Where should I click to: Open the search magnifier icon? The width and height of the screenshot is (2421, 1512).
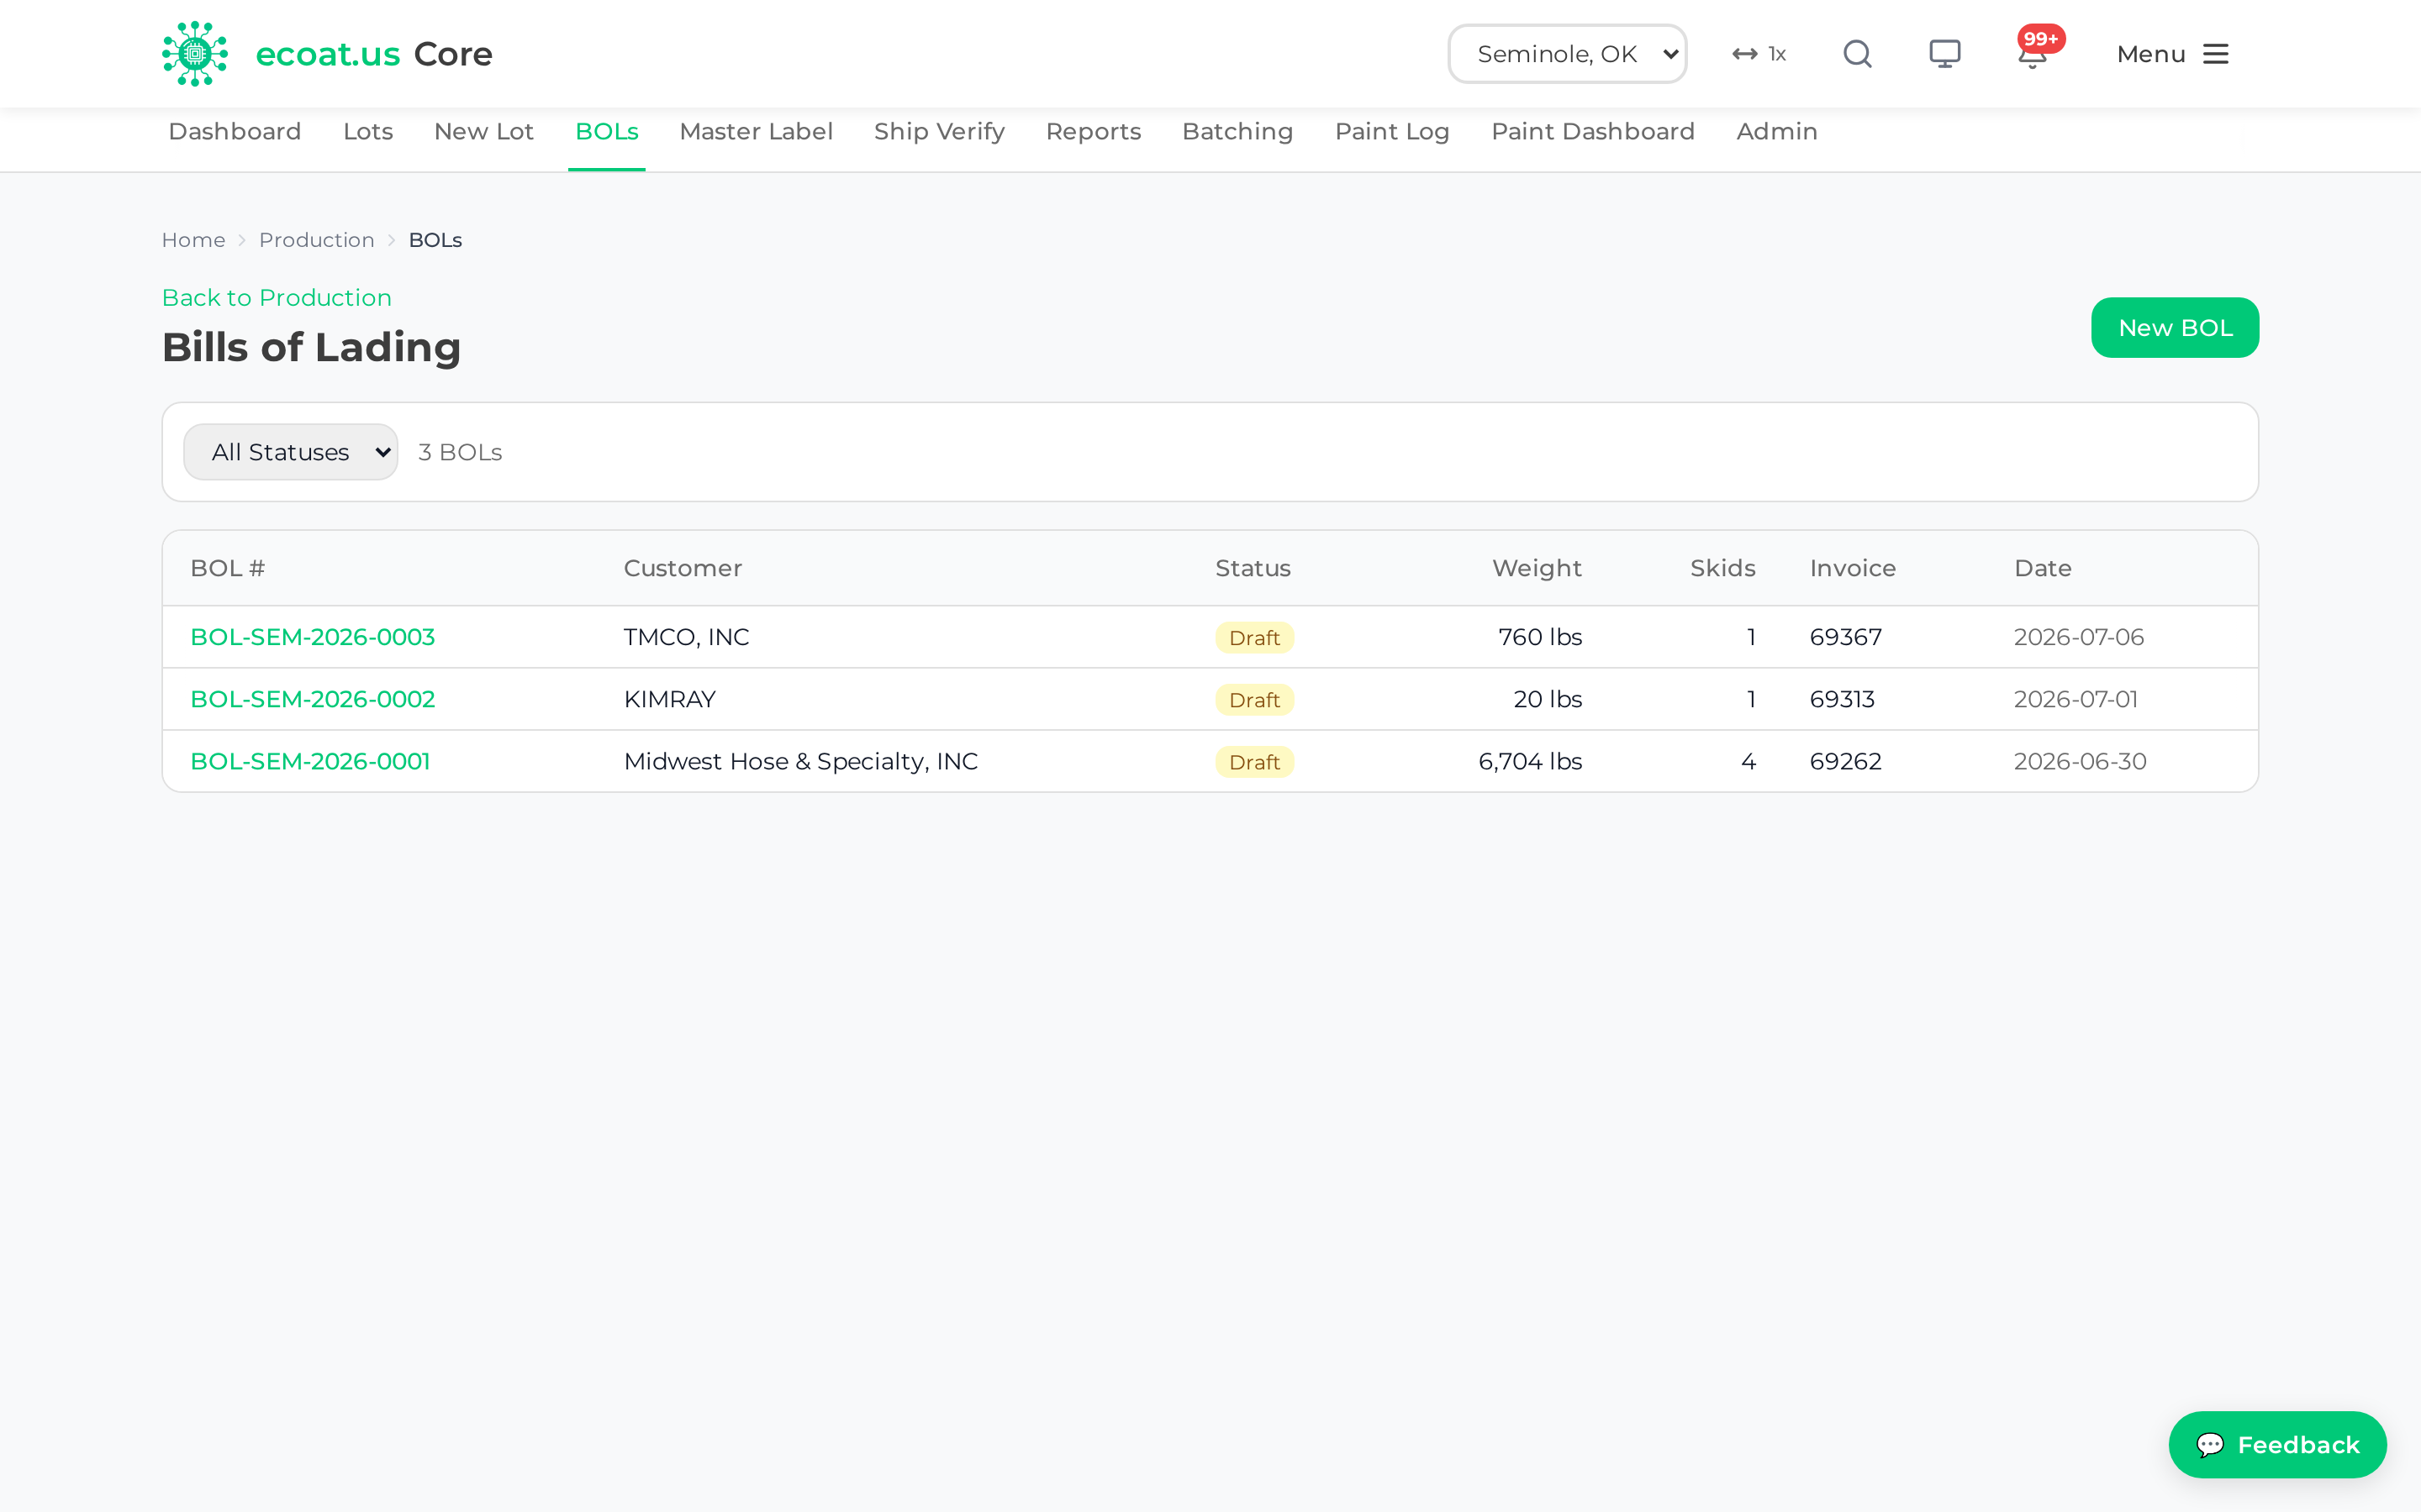(1857, 54)
